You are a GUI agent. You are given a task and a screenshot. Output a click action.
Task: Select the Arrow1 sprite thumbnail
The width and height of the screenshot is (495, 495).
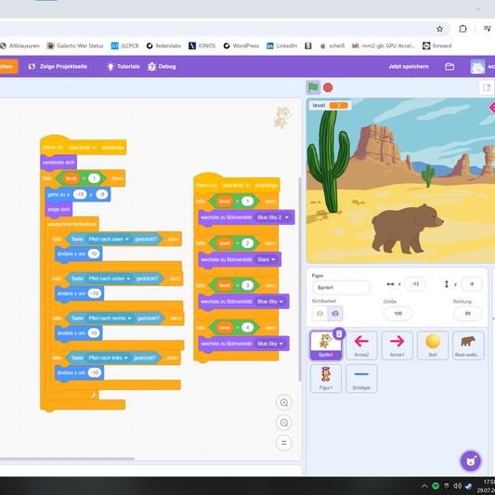[397, 345]
